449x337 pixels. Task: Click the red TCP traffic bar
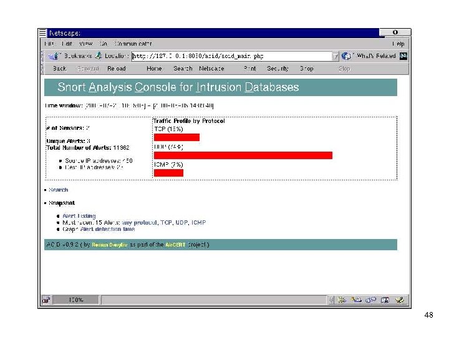click(x=176, y=137)
